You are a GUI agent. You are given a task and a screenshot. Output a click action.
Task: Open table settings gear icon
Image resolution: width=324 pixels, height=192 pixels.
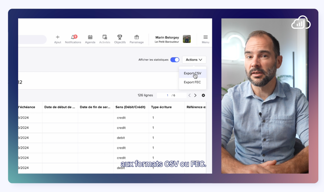tap(203, 95)
